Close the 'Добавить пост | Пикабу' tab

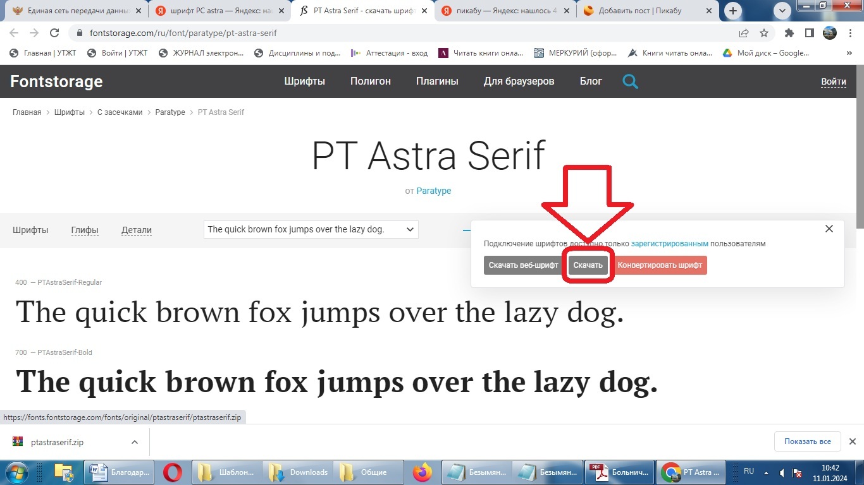click(710, 11)
